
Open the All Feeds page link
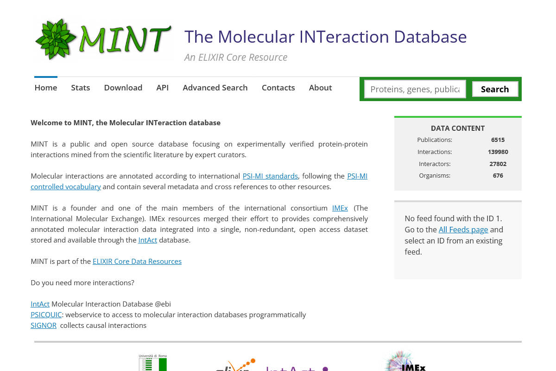click(463, 229)
